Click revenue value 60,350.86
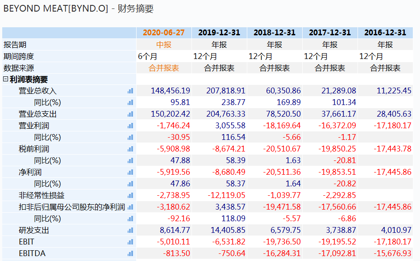The image size is (420, 261). click(x=283, y=91)
